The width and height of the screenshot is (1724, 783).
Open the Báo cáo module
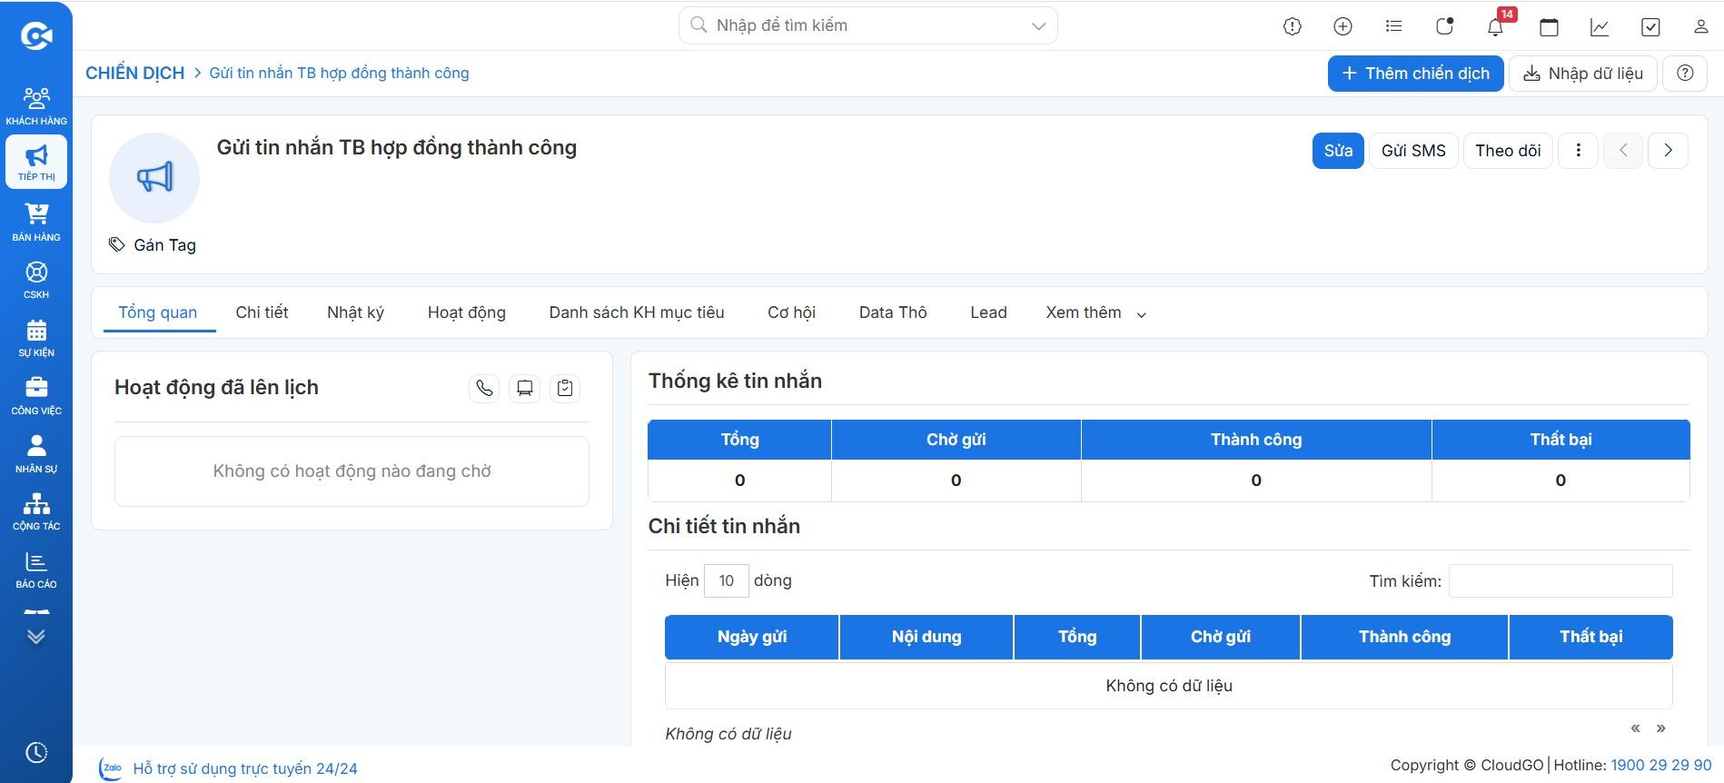click(x=36, y=570)
